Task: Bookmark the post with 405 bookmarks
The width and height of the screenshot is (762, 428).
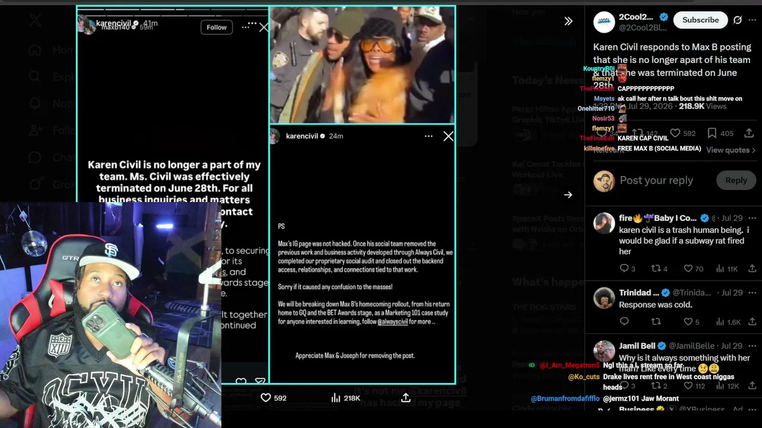Action: [720, 133]
